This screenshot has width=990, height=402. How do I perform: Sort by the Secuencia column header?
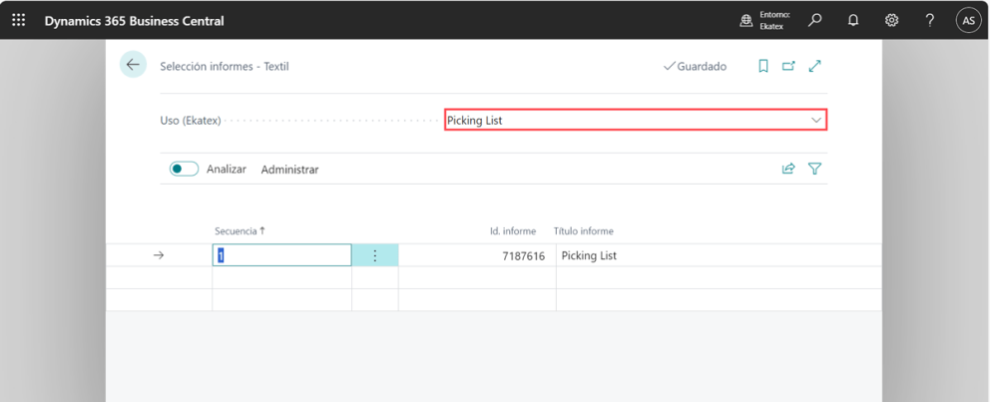click(x=240, y=231)
